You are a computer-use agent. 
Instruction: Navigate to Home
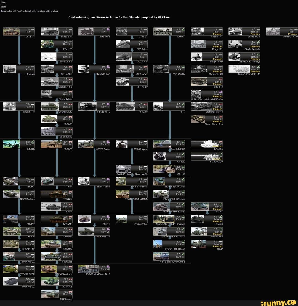tap(3, 6)
